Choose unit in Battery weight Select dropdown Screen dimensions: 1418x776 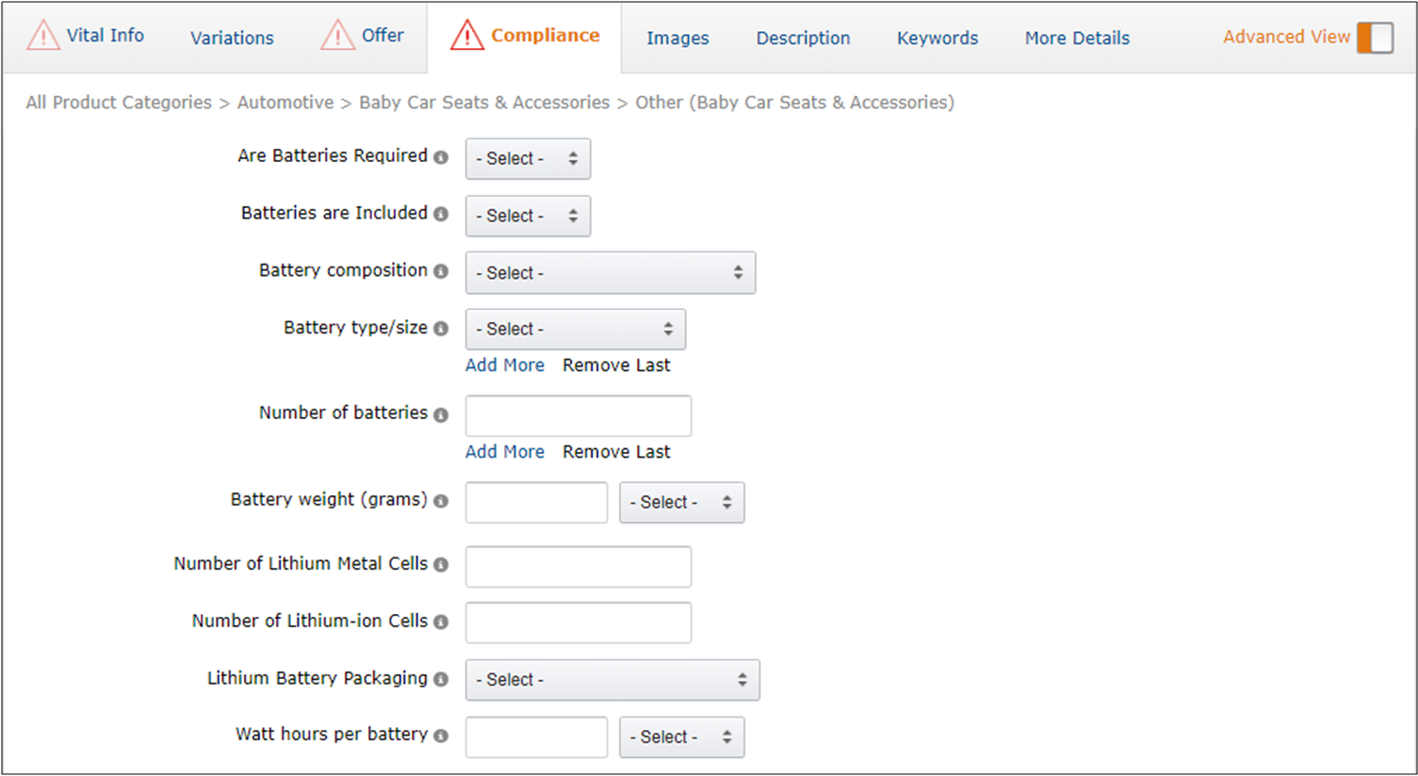681,503
